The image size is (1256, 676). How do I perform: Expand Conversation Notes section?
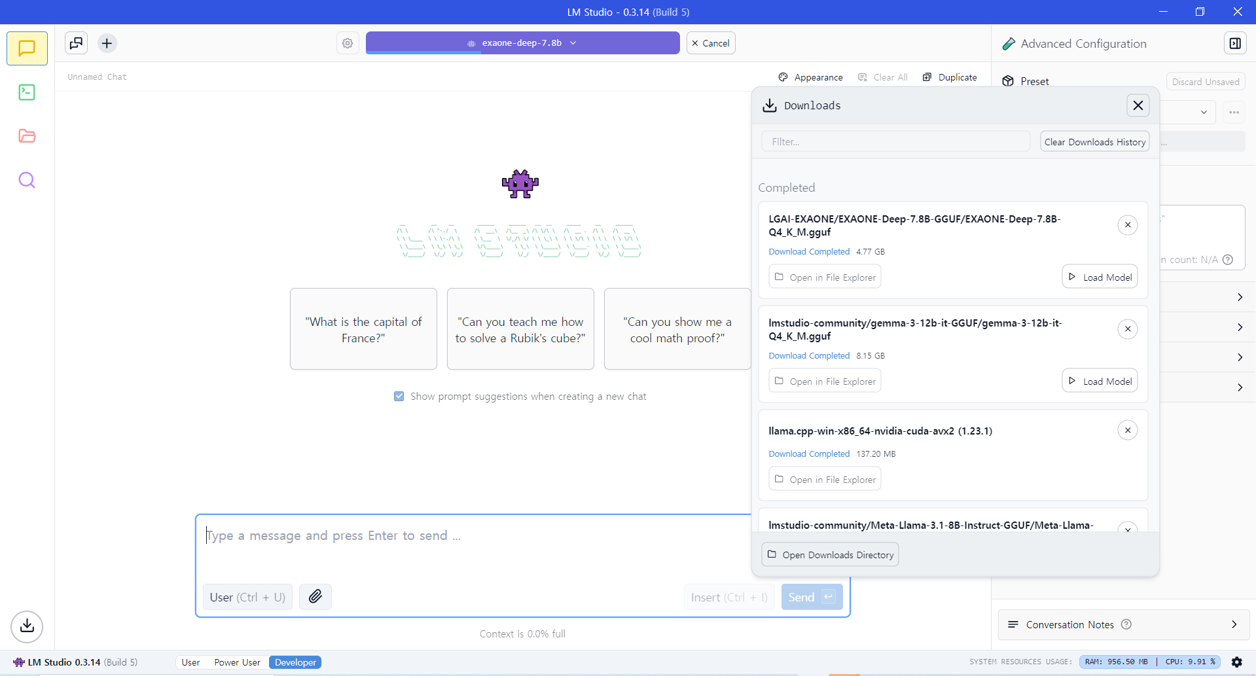[x=1124, y=624]
